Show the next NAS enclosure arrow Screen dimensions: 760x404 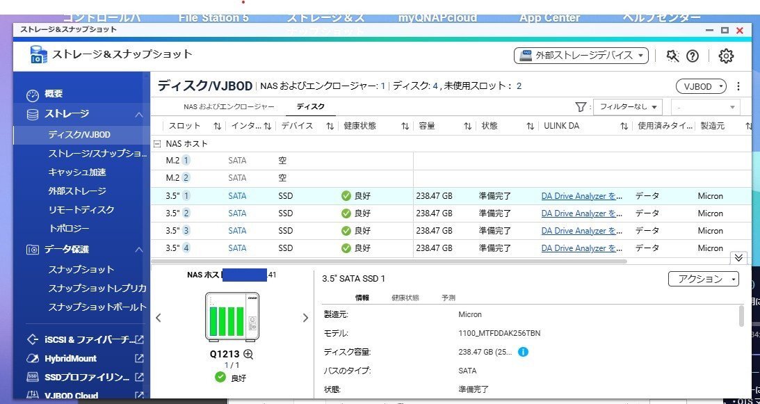305,318
